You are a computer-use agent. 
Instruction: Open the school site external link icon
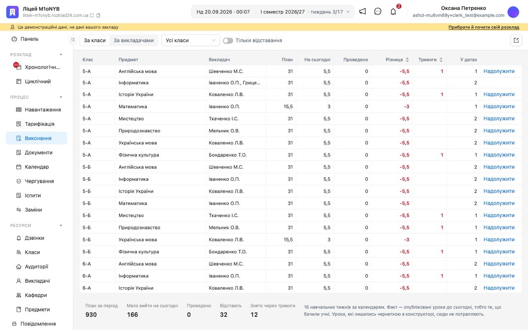(92, 15)
